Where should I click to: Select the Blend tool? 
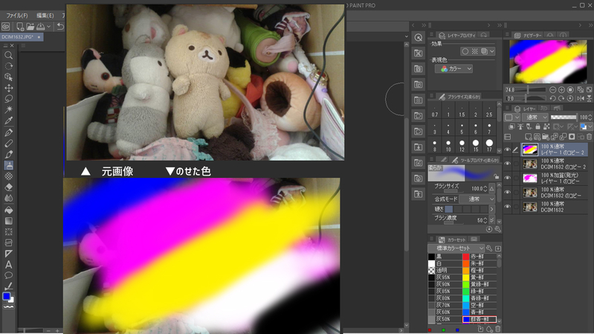tap(8, 199)
